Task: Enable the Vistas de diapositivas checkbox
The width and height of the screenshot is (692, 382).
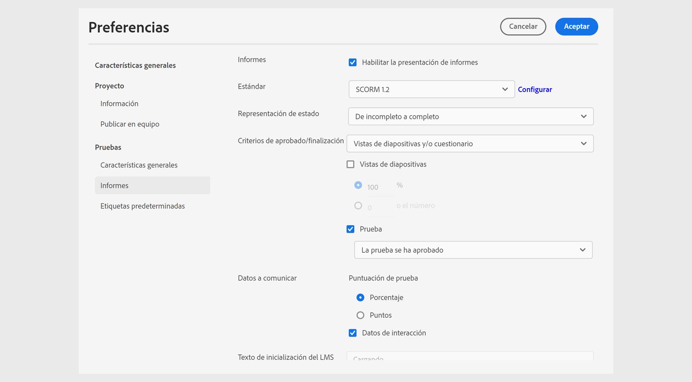Action: pyautogui.click(x=351, y=165)
